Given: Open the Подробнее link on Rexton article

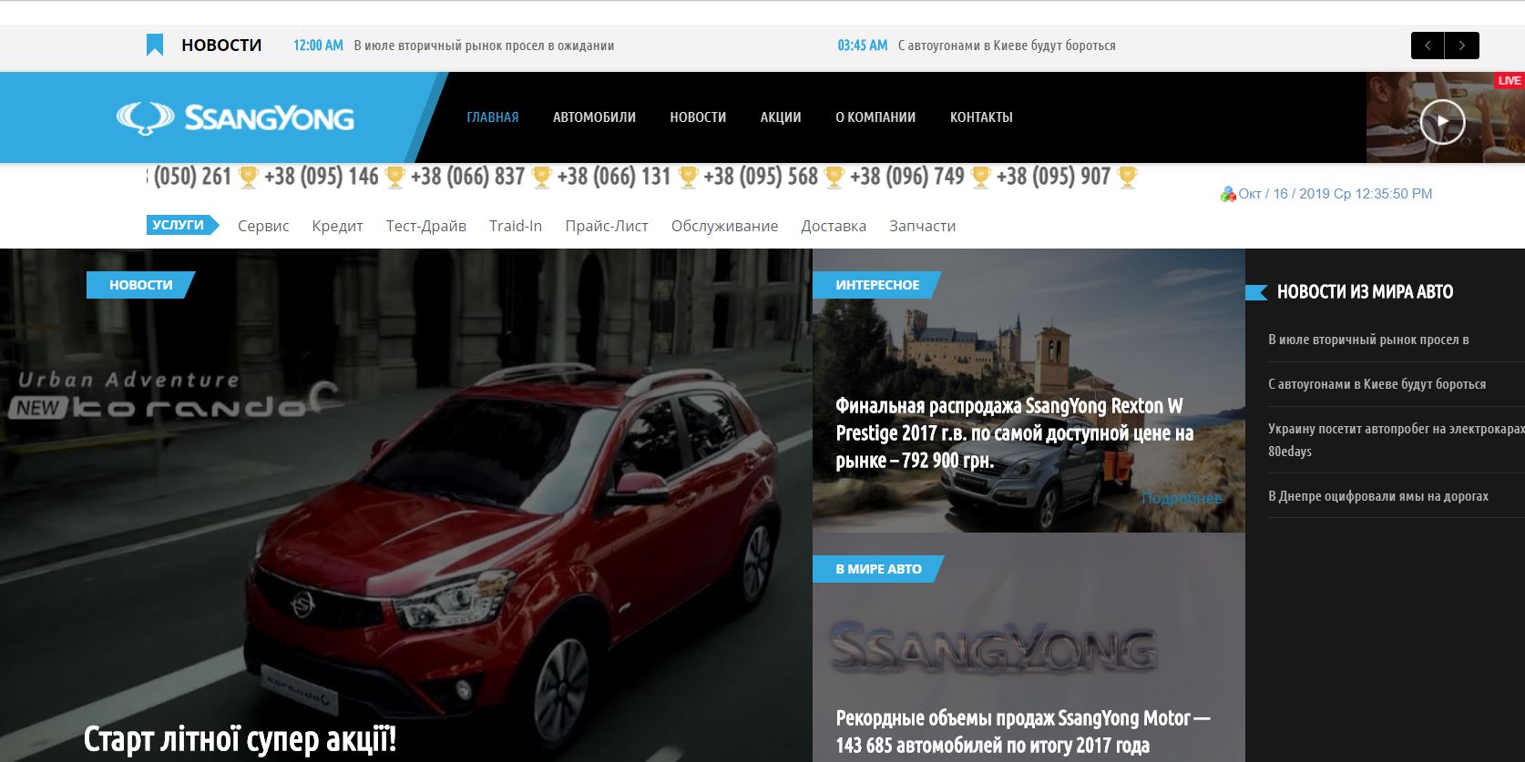Looking at the screenshot, I should coord(1182,498).
